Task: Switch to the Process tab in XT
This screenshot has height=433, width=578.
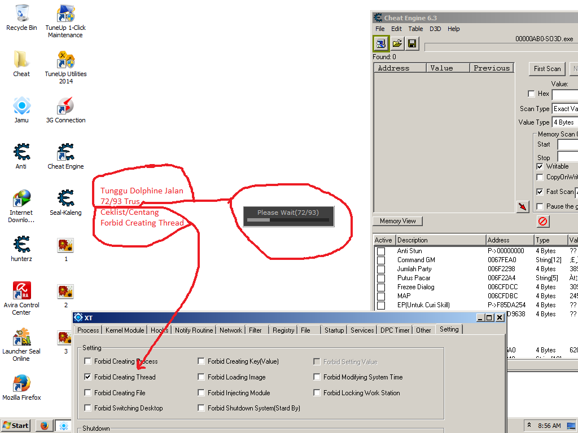Action: [88, 330]
